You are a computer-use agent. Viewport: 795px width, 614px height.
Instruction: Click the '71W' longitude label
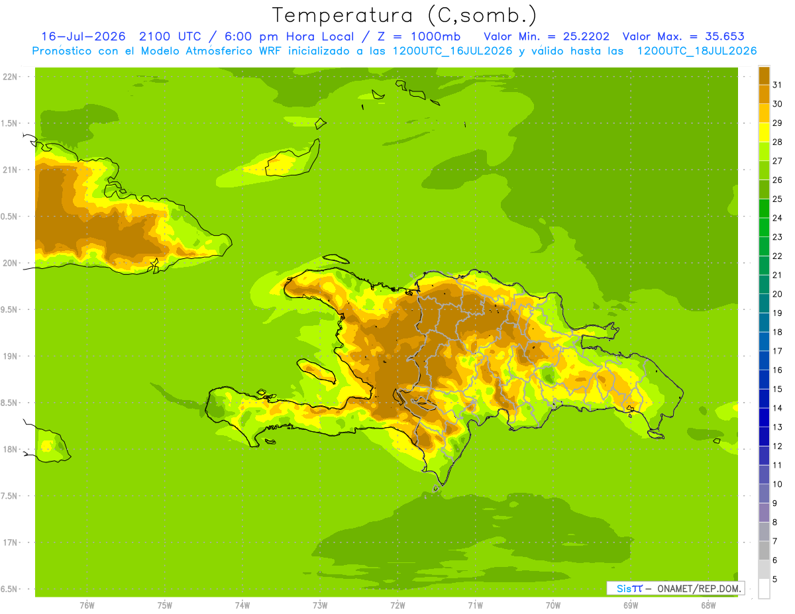pos(475,605)
